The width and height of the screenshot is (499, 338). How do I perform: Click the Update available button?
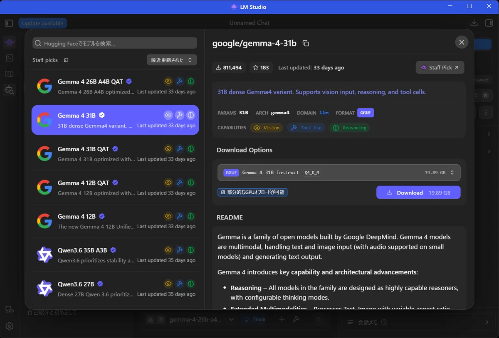[x=42, y=23]
